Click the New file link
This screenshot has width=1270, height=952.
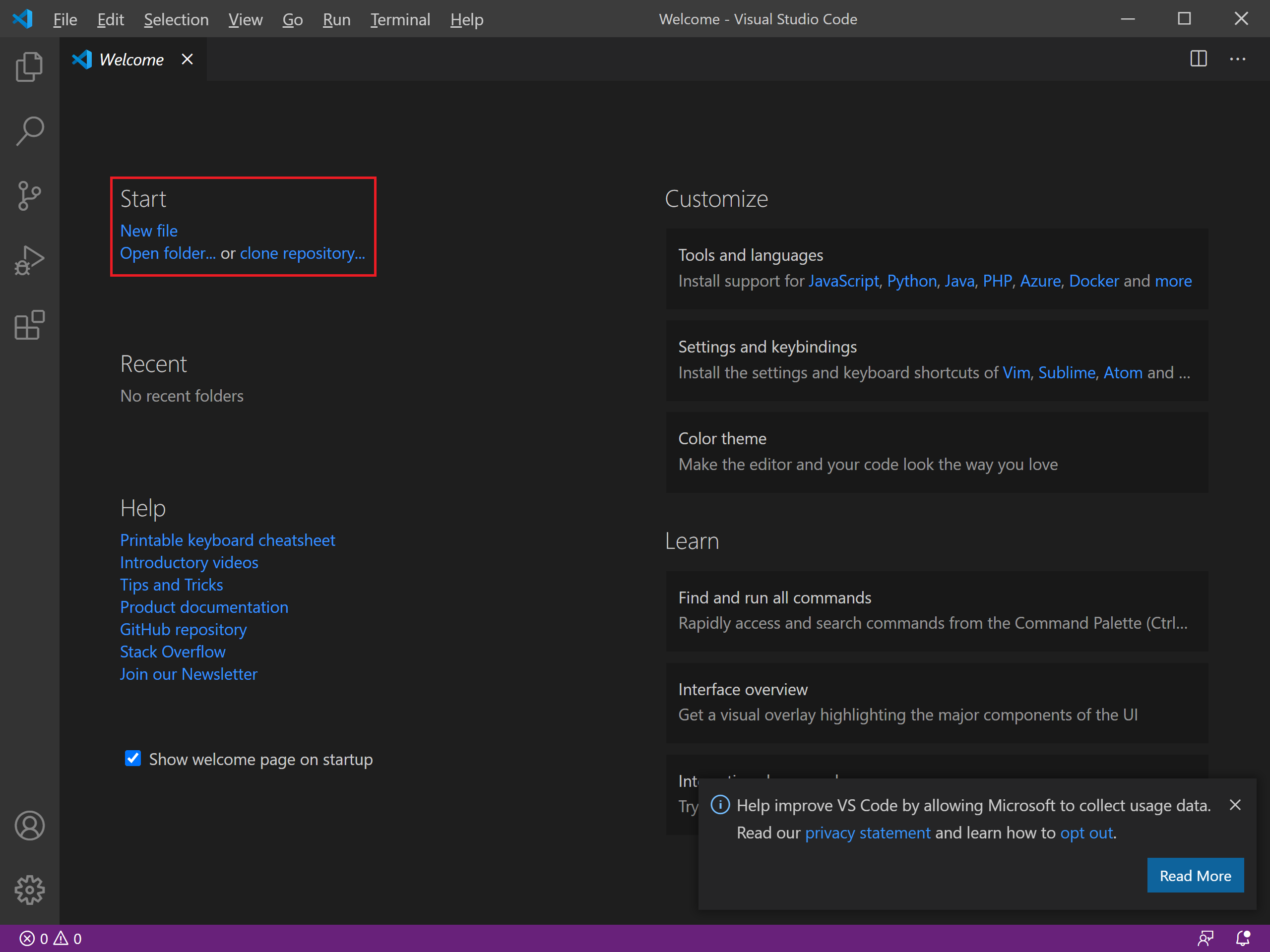(149, 230)
